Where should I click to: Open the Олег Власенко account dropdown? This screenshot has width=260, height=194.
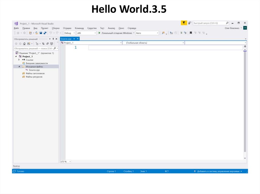tap(233, 28)
